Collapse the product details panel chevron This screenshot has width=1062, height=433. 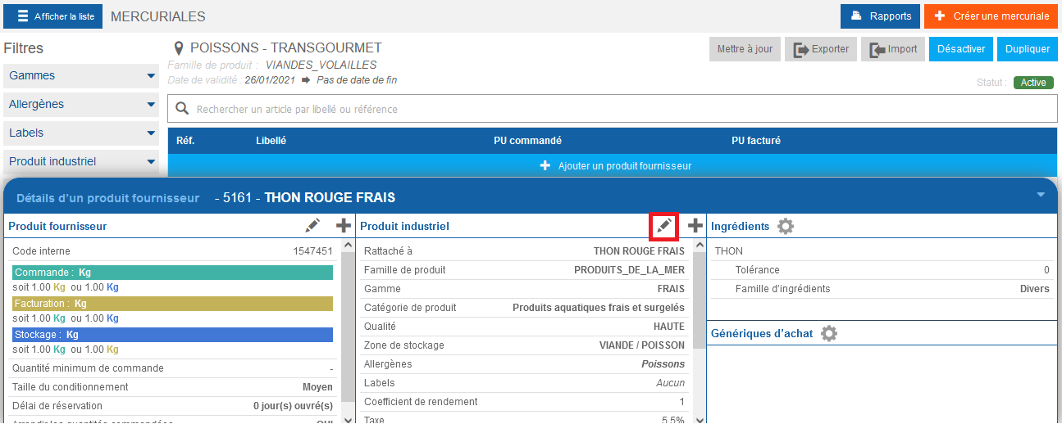click(1041, 195)
